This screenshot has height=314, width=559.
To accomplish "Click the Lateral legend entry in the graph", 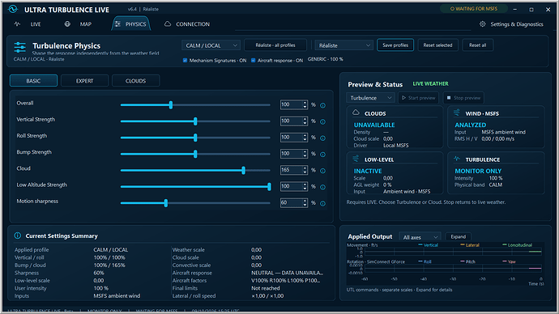I will coord(470,245).
